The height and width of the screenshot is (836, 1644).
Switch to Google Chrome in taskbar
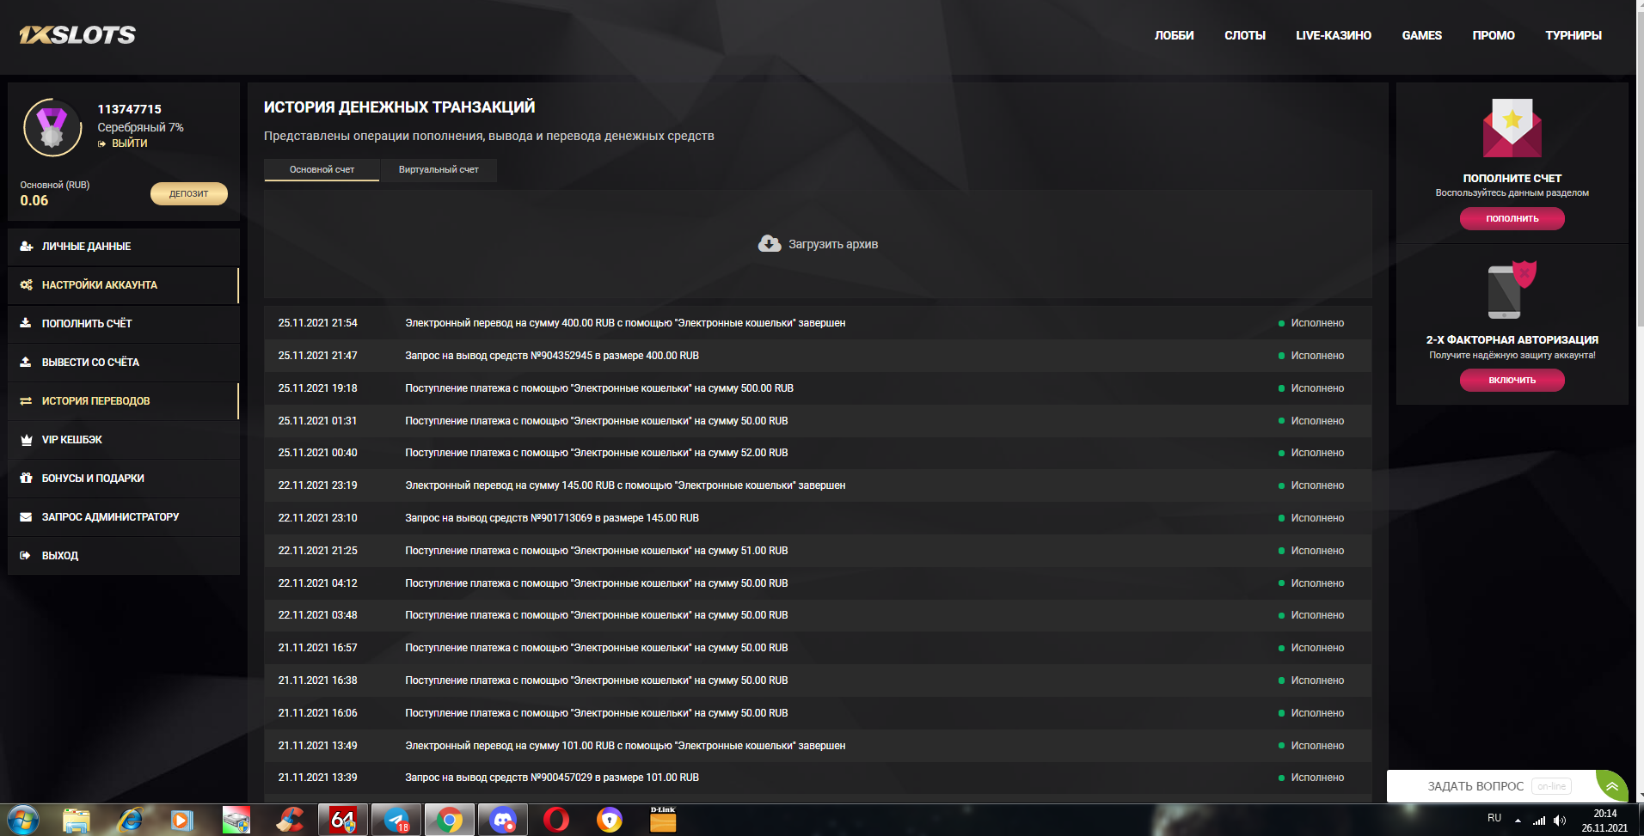(449, 821)
